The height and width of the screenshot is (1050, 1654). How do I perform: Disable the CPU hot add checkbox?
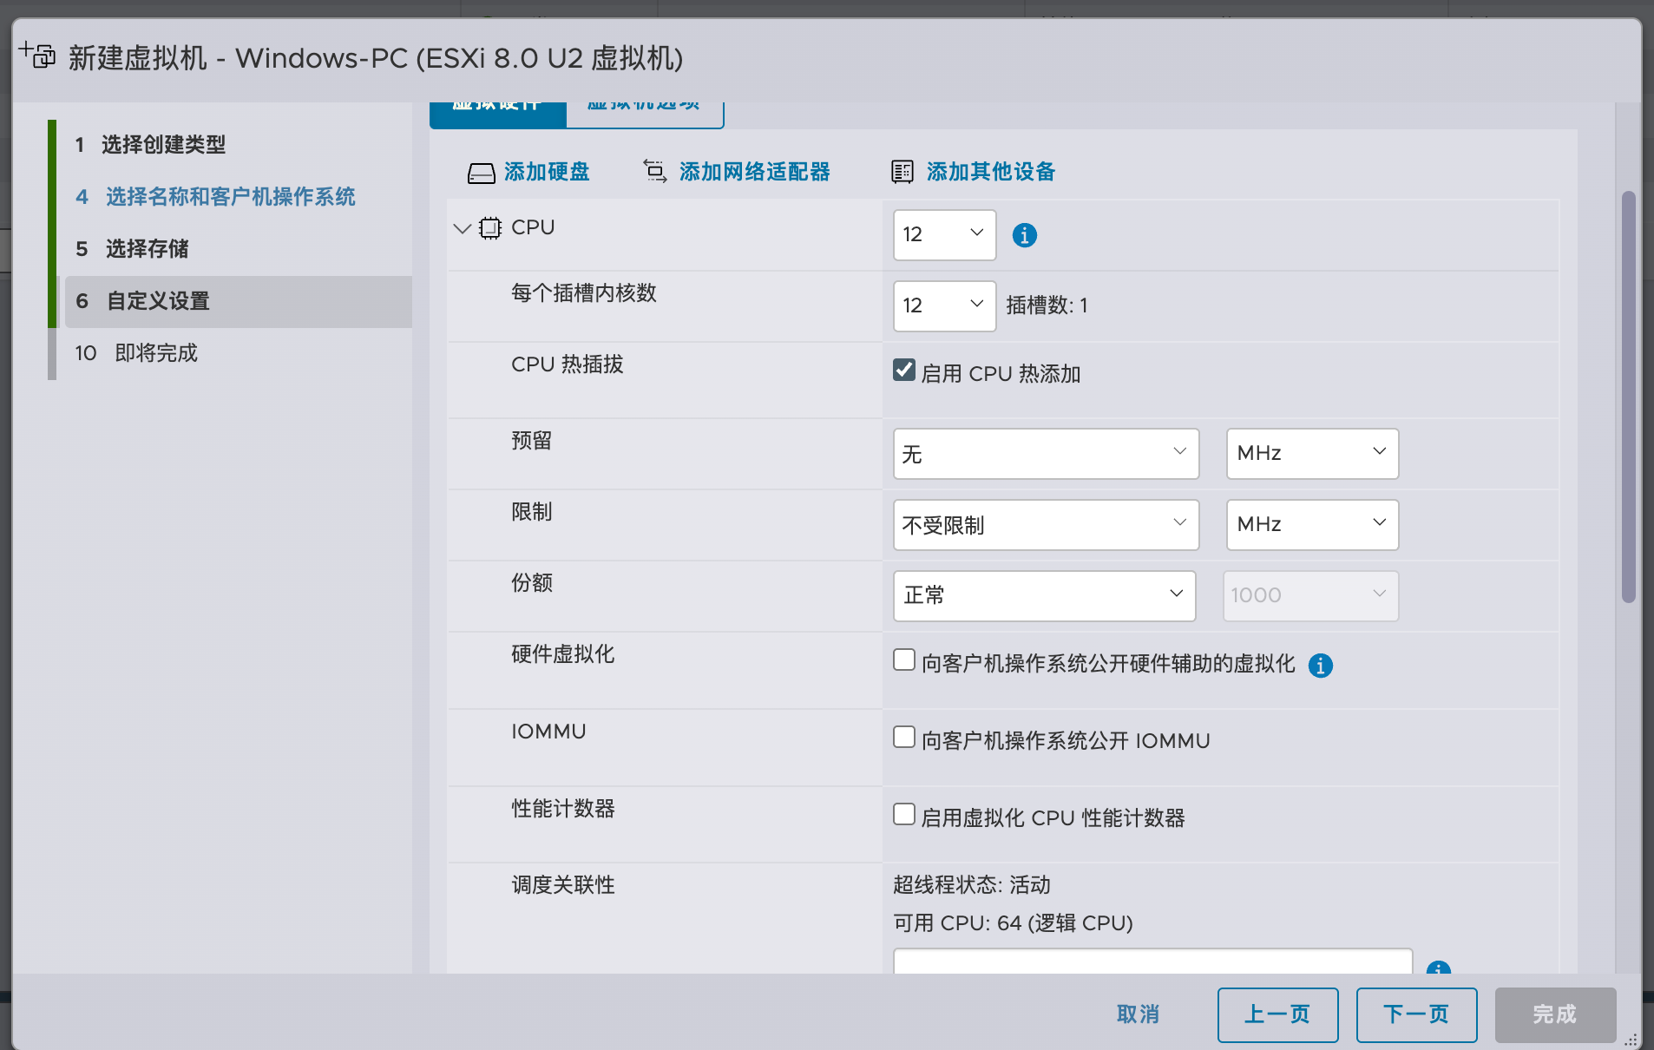904,371
